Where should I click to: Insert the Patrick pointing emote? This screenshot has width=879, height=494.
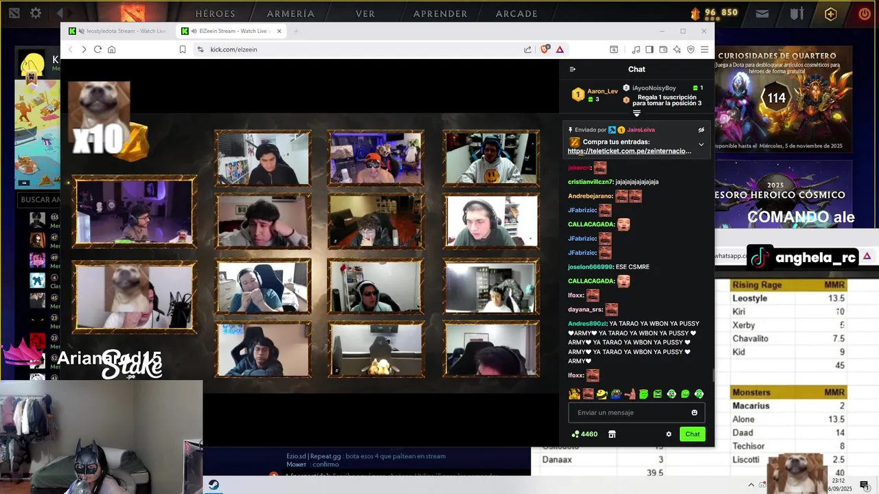click(x=630, y=394)
